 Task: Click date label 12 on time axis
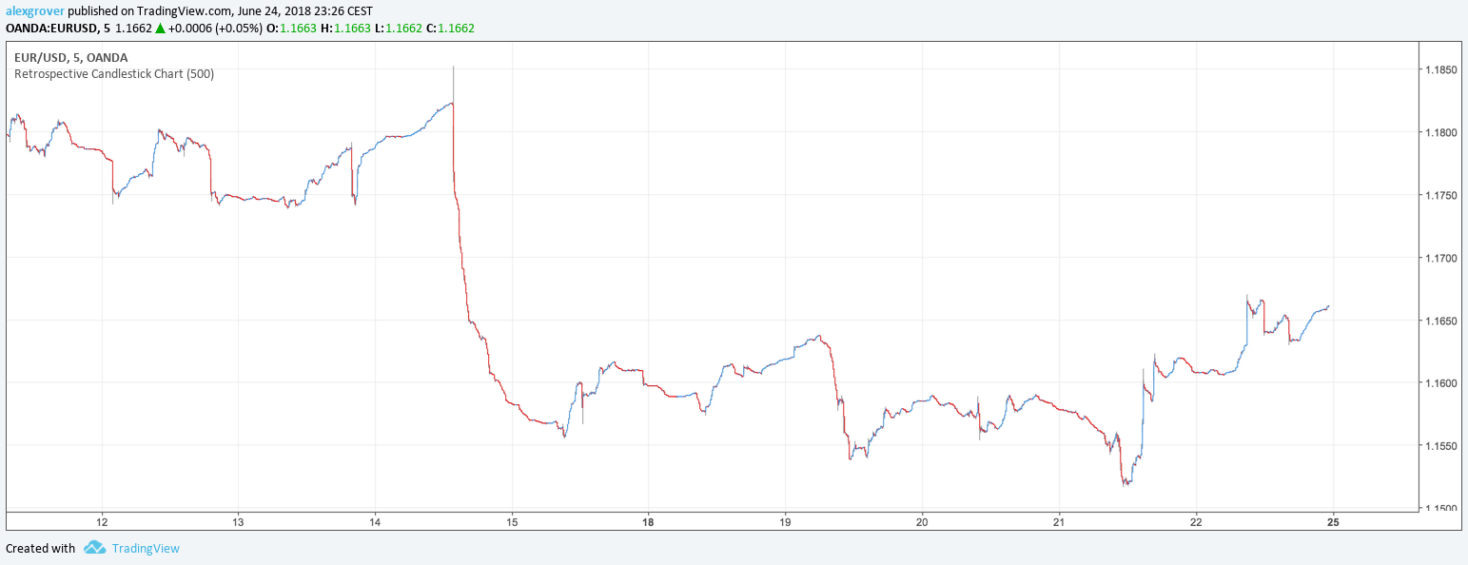pyautogui.click(x=102, y=521)
